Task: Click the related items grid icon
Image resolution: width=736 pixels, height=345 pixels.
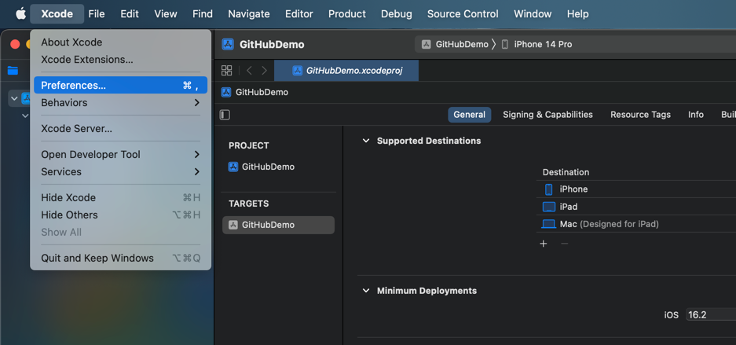Action: [x=226, y=70]
